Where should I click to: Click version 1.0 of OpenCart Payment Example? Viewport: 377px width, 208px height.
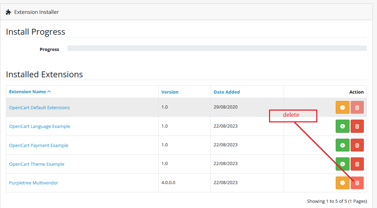click(165, 145)
